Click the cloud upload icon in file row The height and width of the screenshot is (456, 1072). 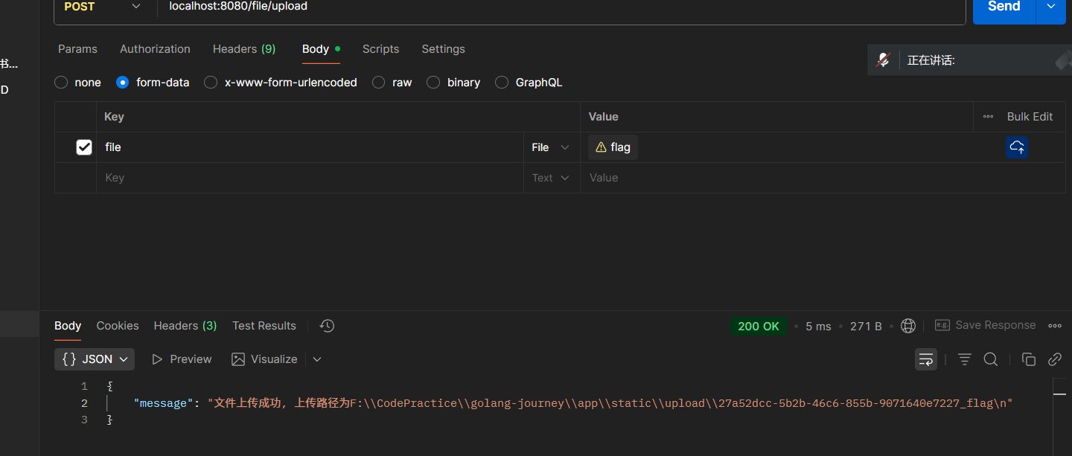point(1017,147)
